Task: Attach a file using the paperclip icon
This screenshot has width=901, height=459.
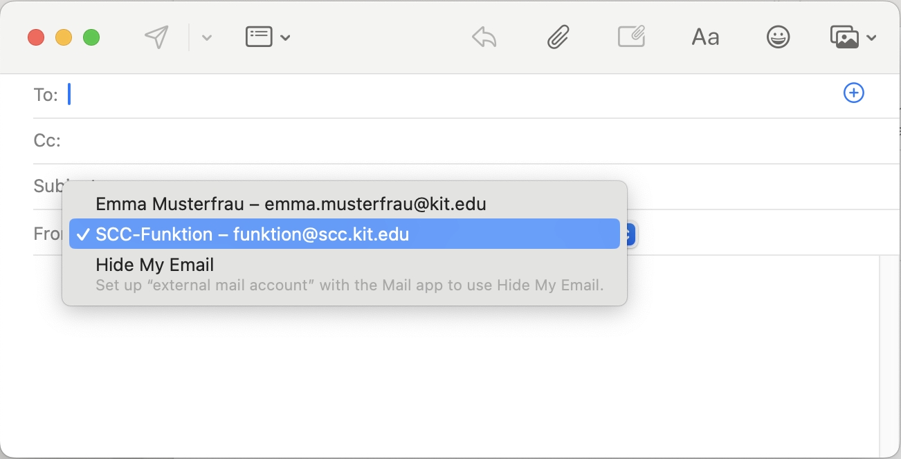Action: (558, 37)
